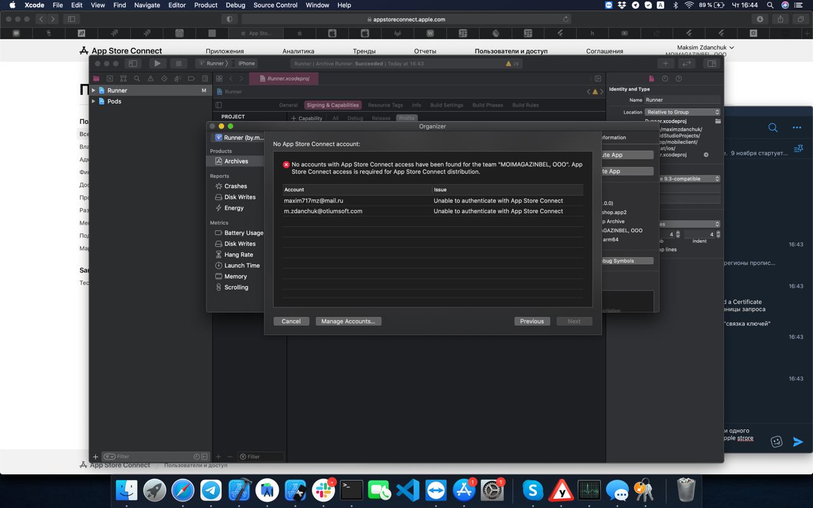Screen dimensions: 813x508
Task: Expand the Runner project tree item
Action: [94, 90]
